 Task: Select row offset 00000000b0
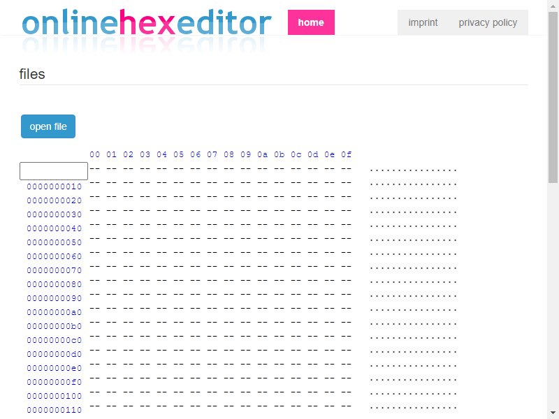point(55,326)
